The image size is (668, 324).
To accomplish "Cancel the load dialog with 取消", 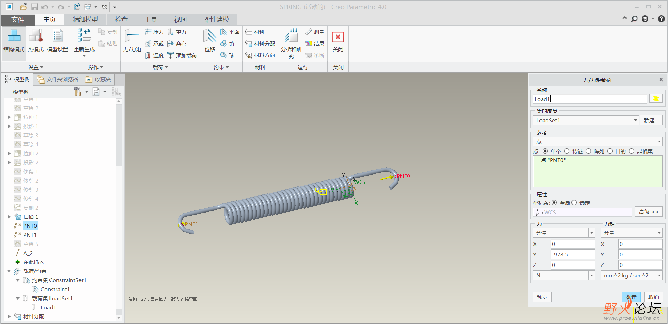I will click(653, 297).
